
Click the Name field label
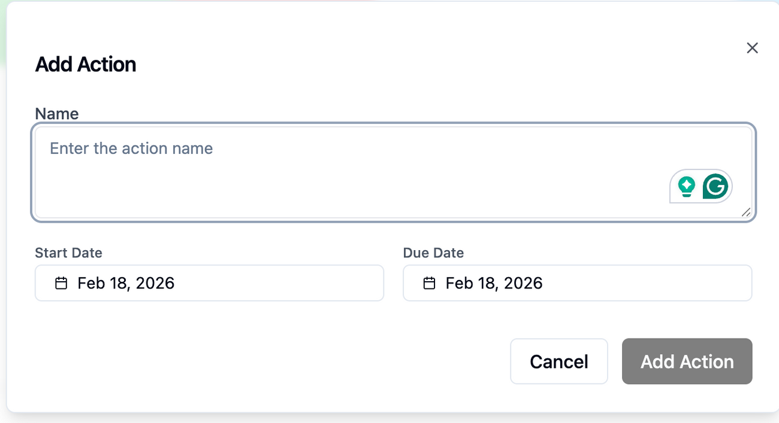coord(57,114)
